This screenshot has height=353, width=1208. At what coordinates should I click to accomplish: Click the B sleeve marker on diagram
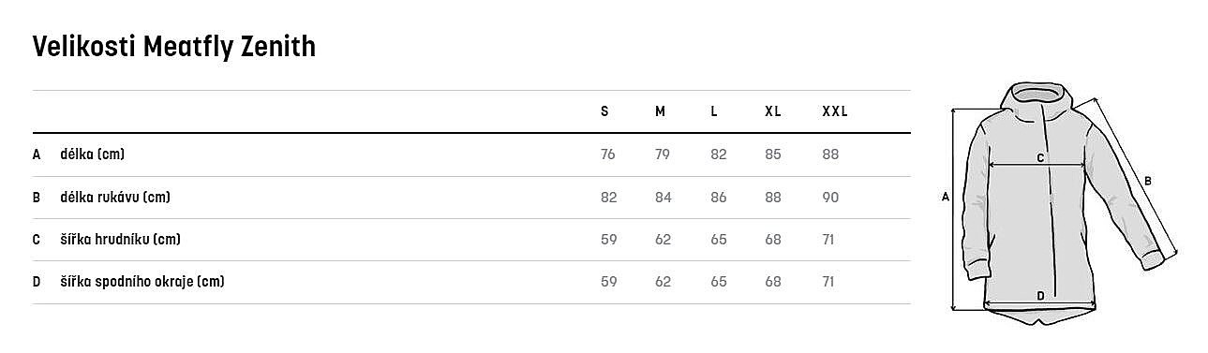tap(1147, 181)
